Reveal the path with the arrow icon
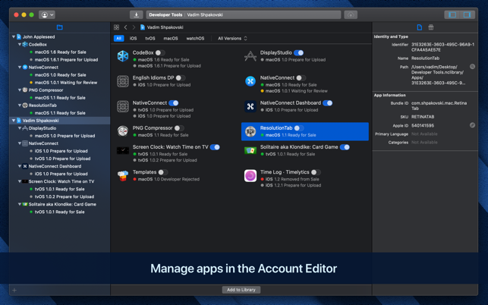This screenshot has height=305, width=488. (472, 67)
